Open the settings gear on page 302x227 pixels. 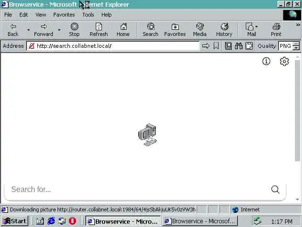[x=284, y=61]
